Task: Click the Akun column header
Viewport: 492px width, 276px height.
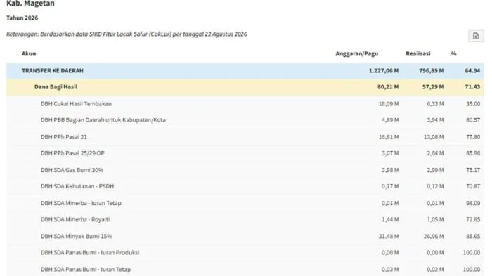Action: (29, 53)
